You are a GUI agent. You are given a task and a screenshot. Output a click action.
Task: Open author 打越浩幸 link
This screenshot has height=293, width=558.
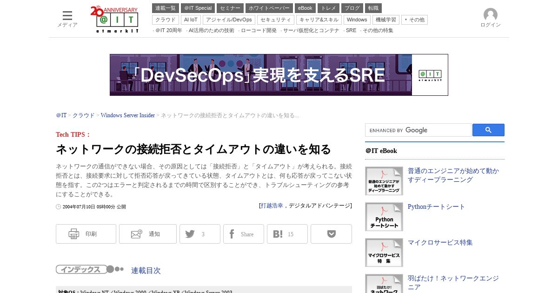point(272,206)
